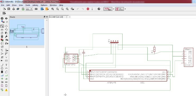196x96 pixels.
Task: Close the Sheets panel
Action: click(x=47, y=17)
